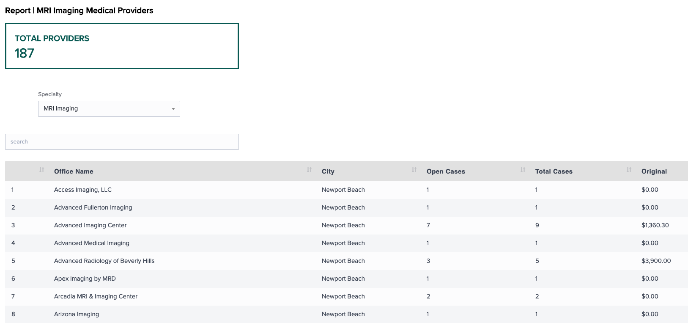The width and height of the screenshot is (688, 323).
Task: Click the sort arrows at the Office Name column's right edge
Action: pos(309,170)
